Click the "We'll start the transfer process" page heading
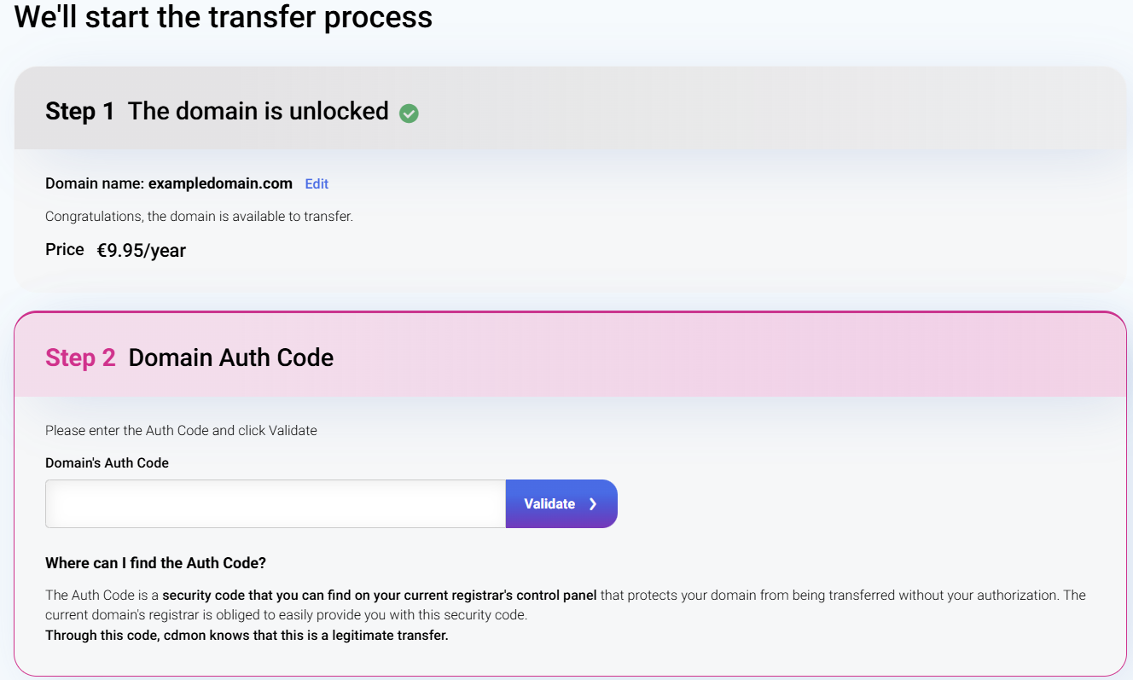 (224, 17)
